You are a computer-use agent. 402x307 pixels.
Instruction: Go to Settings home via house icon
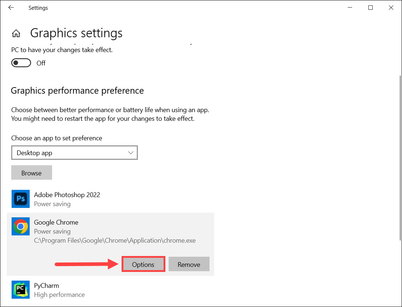pos(16,34)
